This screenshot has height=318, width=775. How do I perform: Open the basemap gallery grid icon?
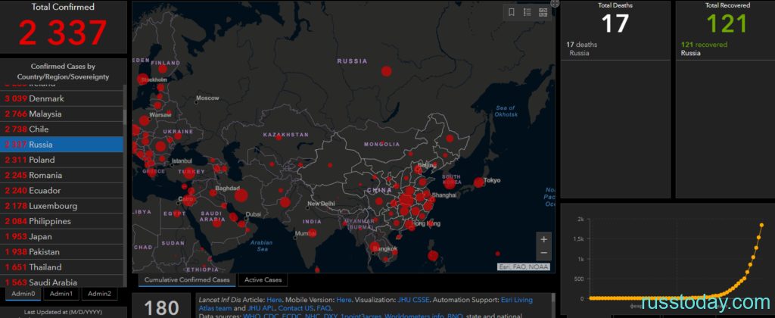[543, 13]
